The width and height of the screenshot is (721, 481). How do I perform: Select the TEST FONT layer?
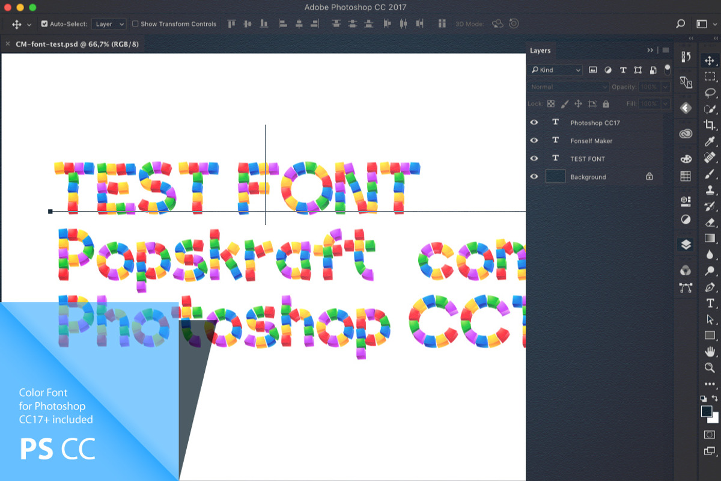tap(595, 159)
